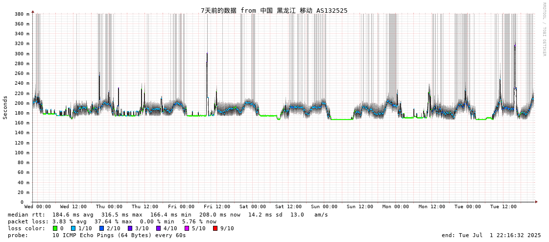The image size is (549, 242).
Task: Click the 166.4 ms min rtt value
Action: (x=171, y=215)
